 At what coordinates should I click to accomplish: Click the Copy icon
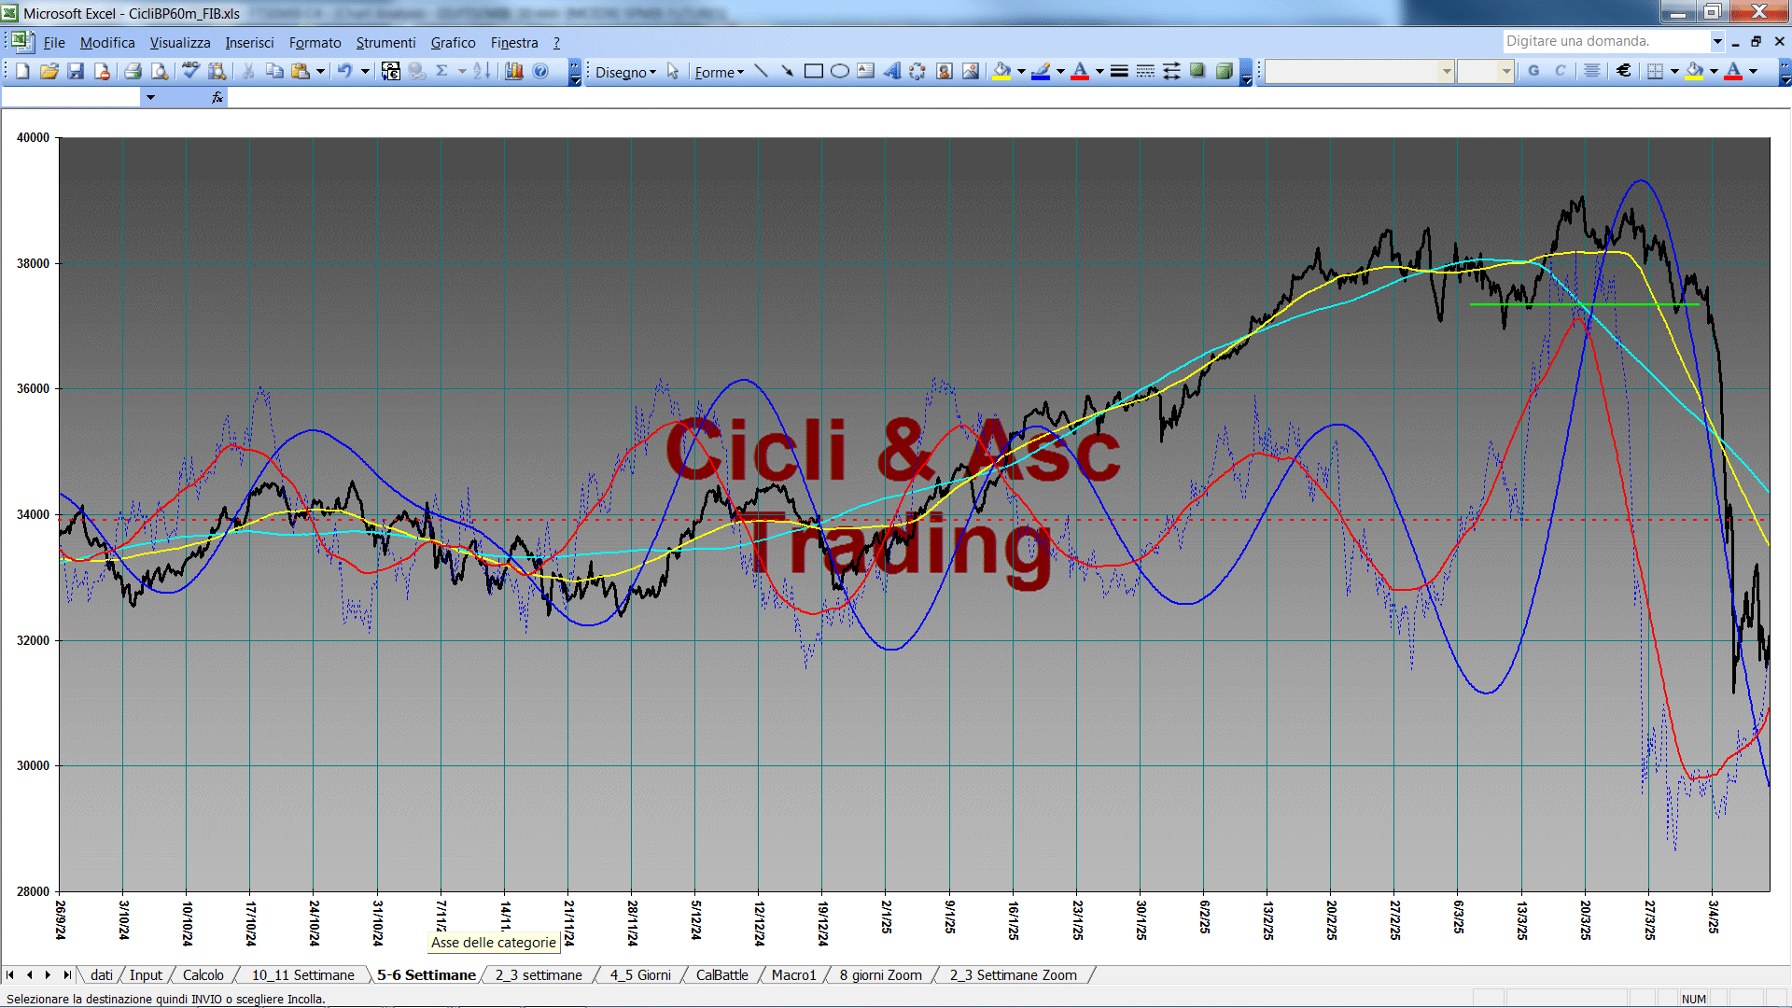tap(274, 71)
